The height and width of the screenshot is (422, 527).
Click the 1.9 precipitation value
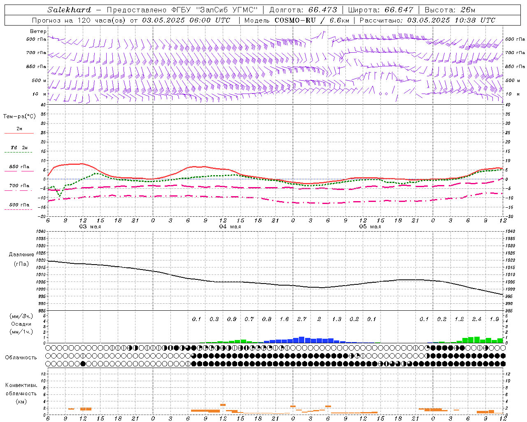coord(494,319)
